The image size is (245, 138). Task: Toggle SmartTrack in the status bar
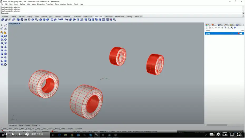tap(104, 131)
